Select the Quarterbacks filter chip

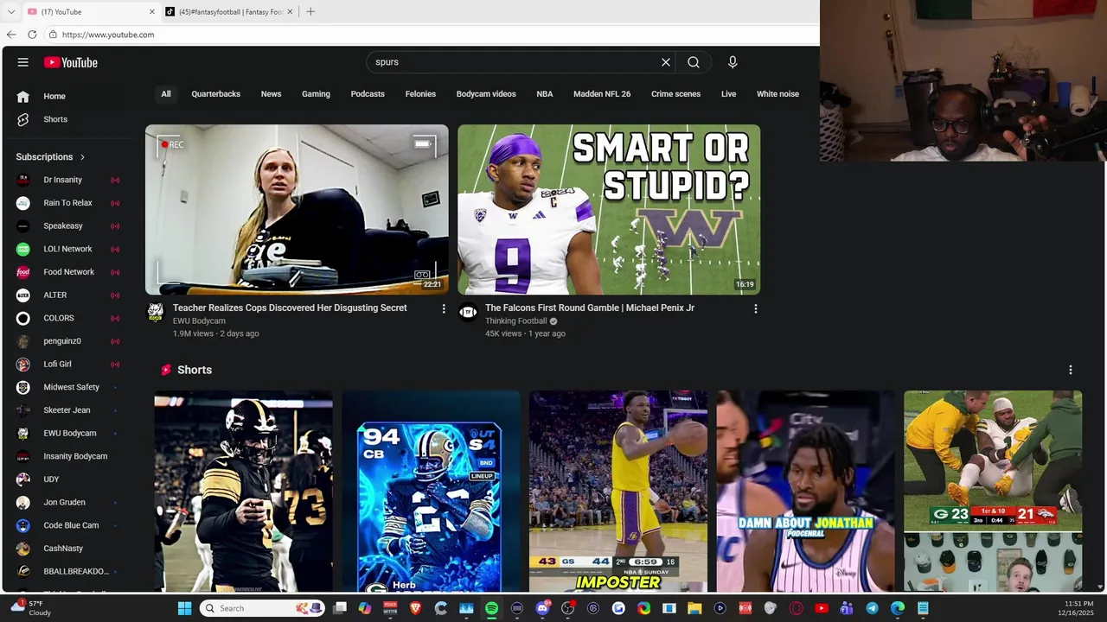pyautogui.click(x=216, y=94)
